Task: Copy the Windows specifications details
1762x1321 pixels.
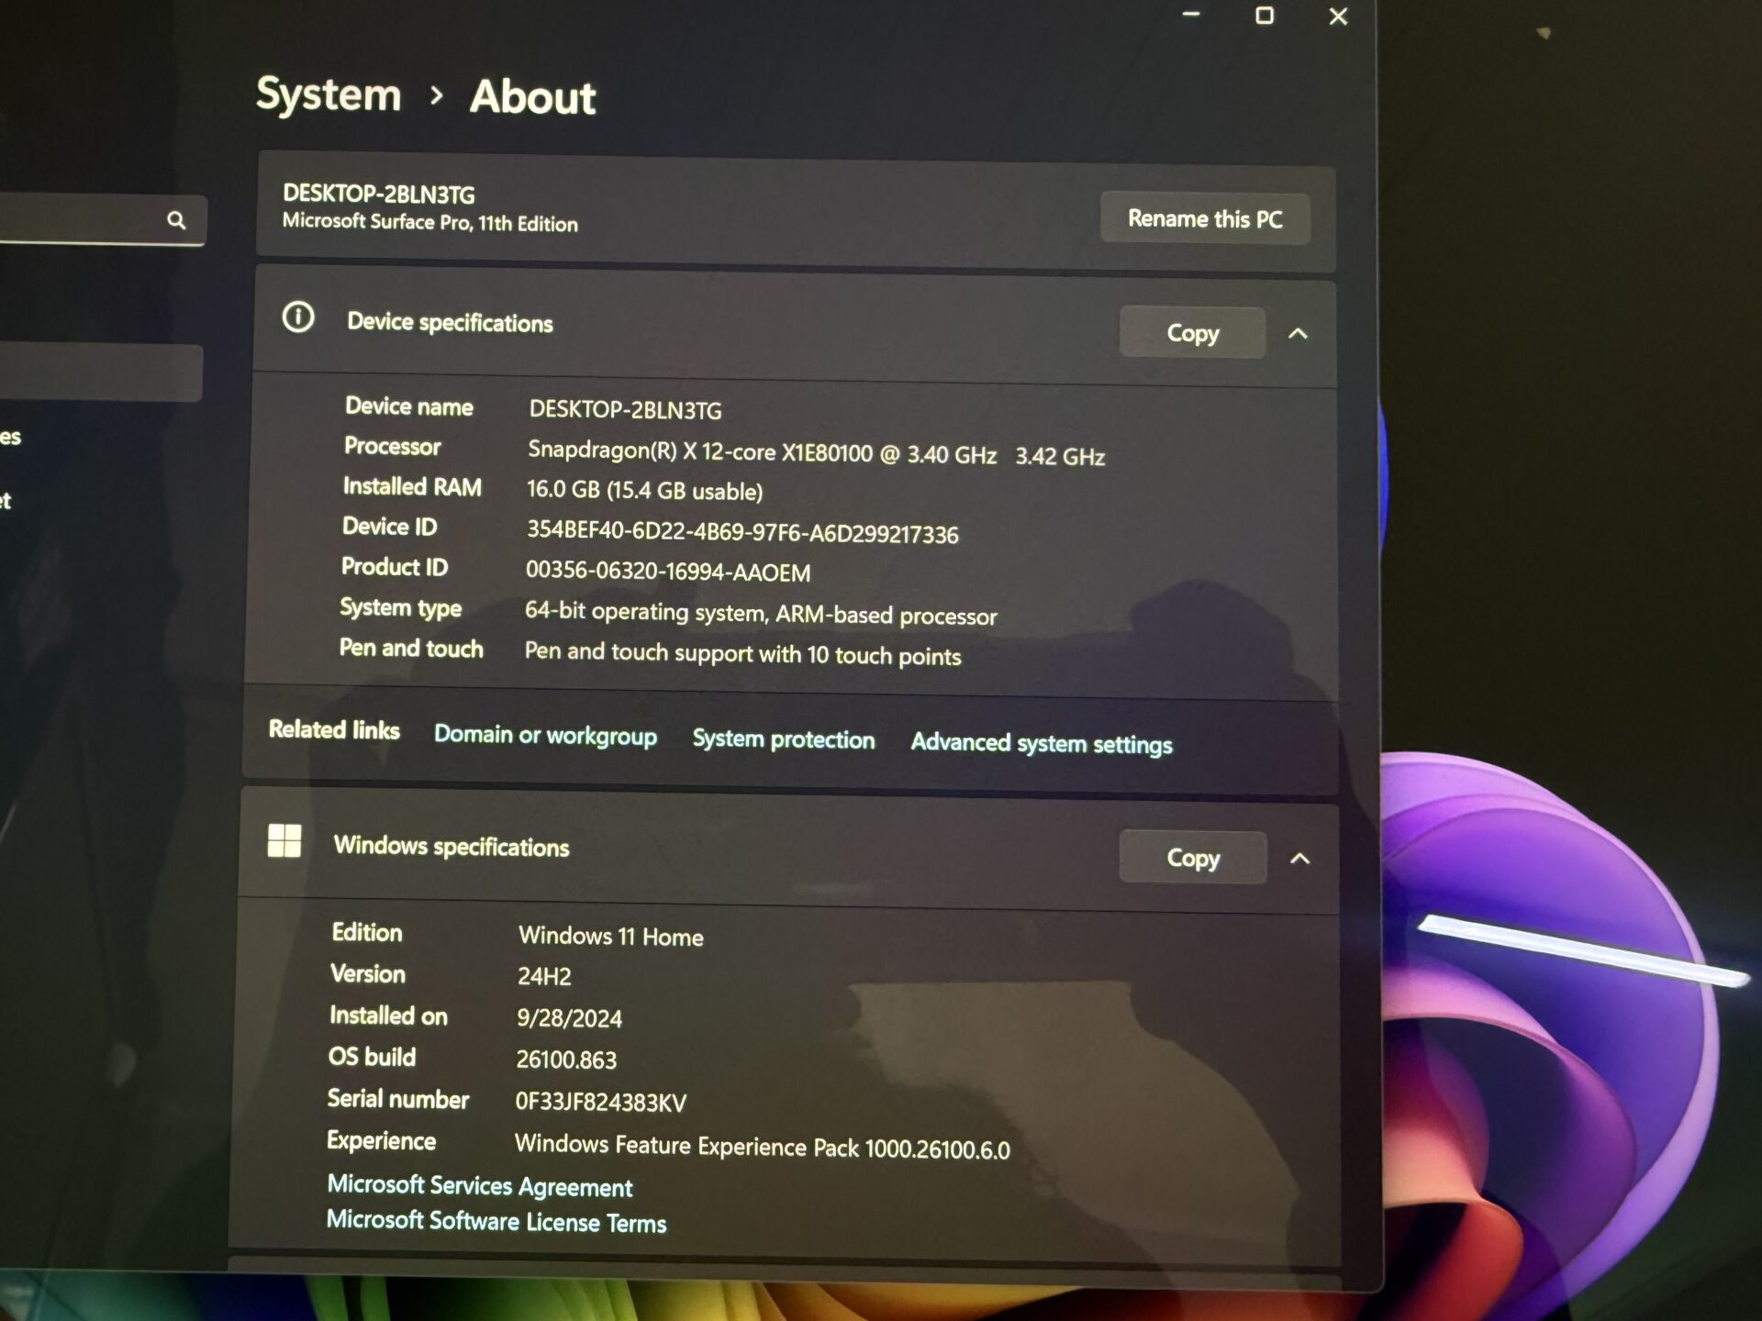Action: click(x=1192, y=857)
